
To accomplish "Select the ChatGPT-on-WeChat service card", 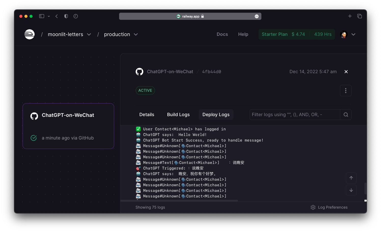I will tap(68, 126).
